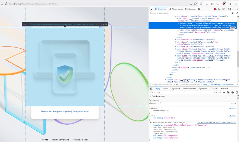The height and width of the screenshot is (142, 239).
Task: Add a new CSS rule with plus icon
Action: pyautogui.click(x=224, y=92)
